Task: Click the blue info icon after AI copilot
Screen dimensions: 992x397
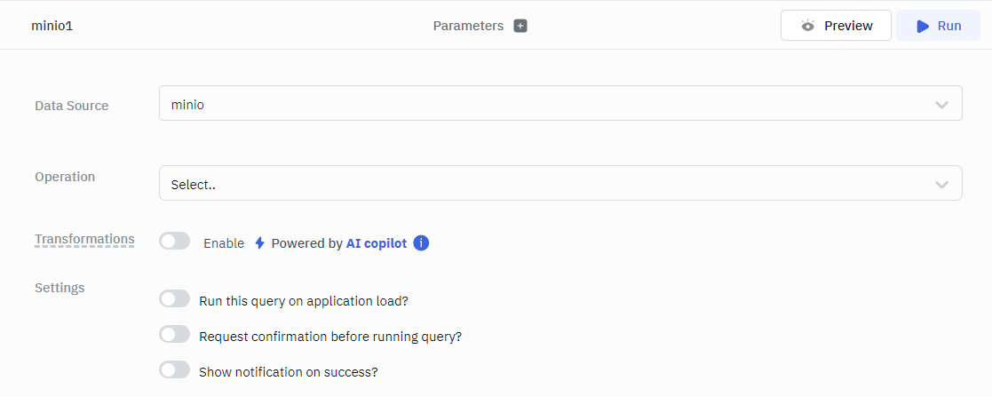Action: click(x=421, y=242)
